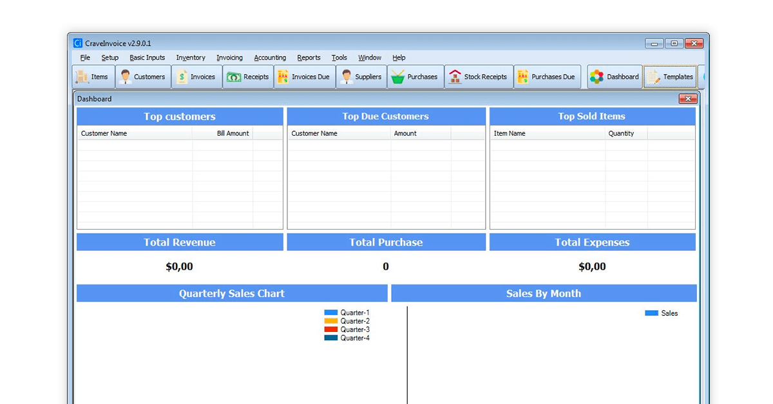Open the Dashboard toolbar button
The width and height of the screenshot is (773, 404).
point(615,77)
